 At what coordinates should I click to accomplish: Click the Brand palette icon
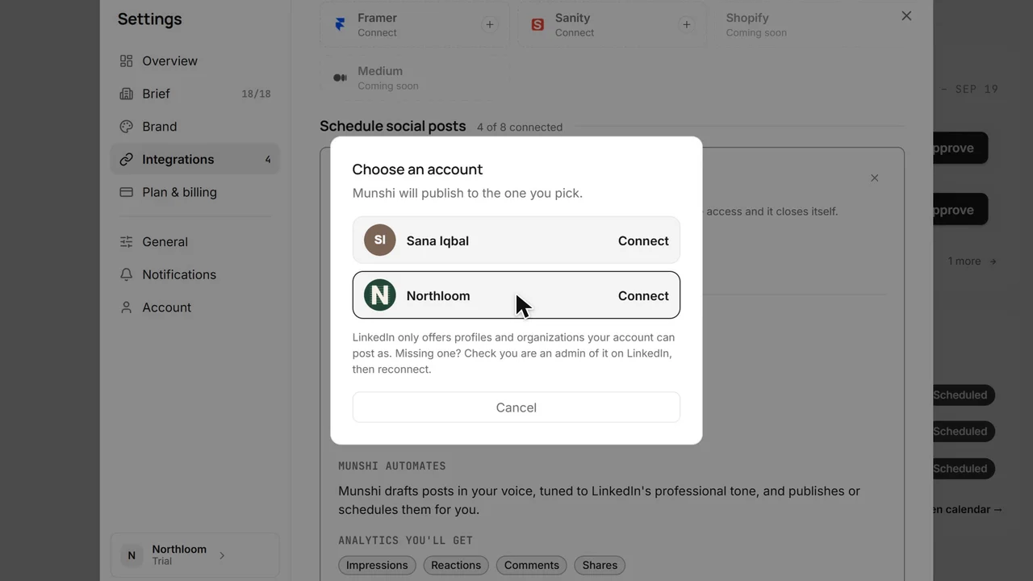pyautogui.click(x=126, y=127)
